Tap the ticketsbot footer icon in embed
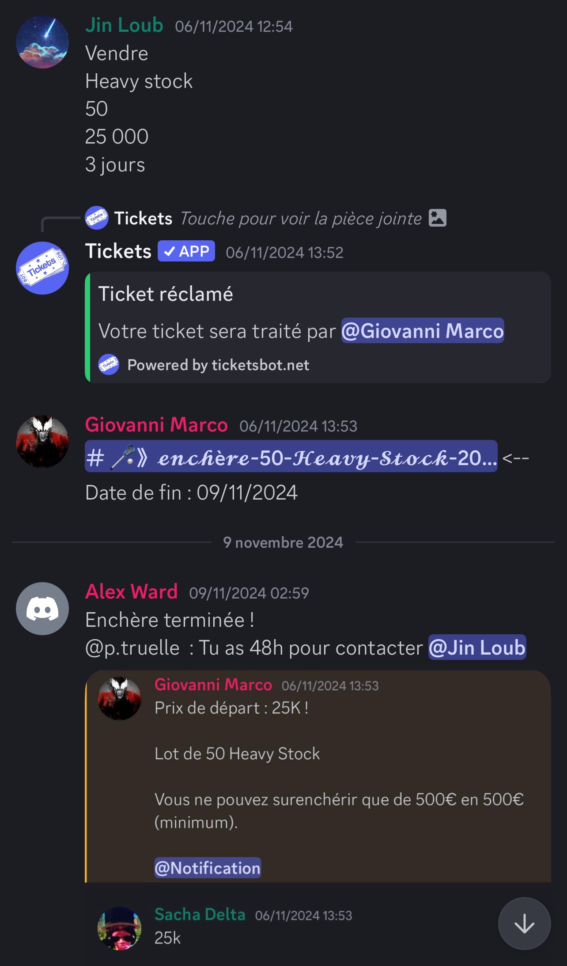This screenshot has height=966, width=567. point(109,365)
